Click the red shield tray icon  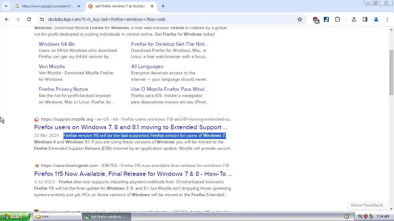[365, 216]
